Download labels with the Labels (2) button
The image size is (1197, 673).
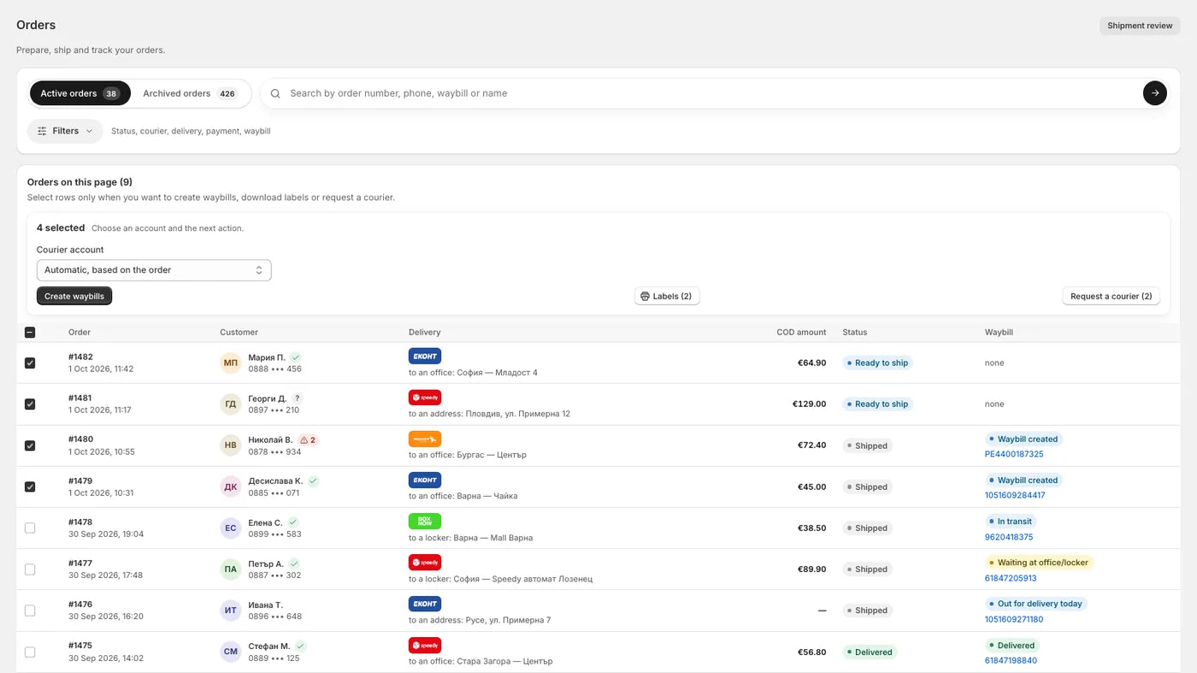click(667, 296)
